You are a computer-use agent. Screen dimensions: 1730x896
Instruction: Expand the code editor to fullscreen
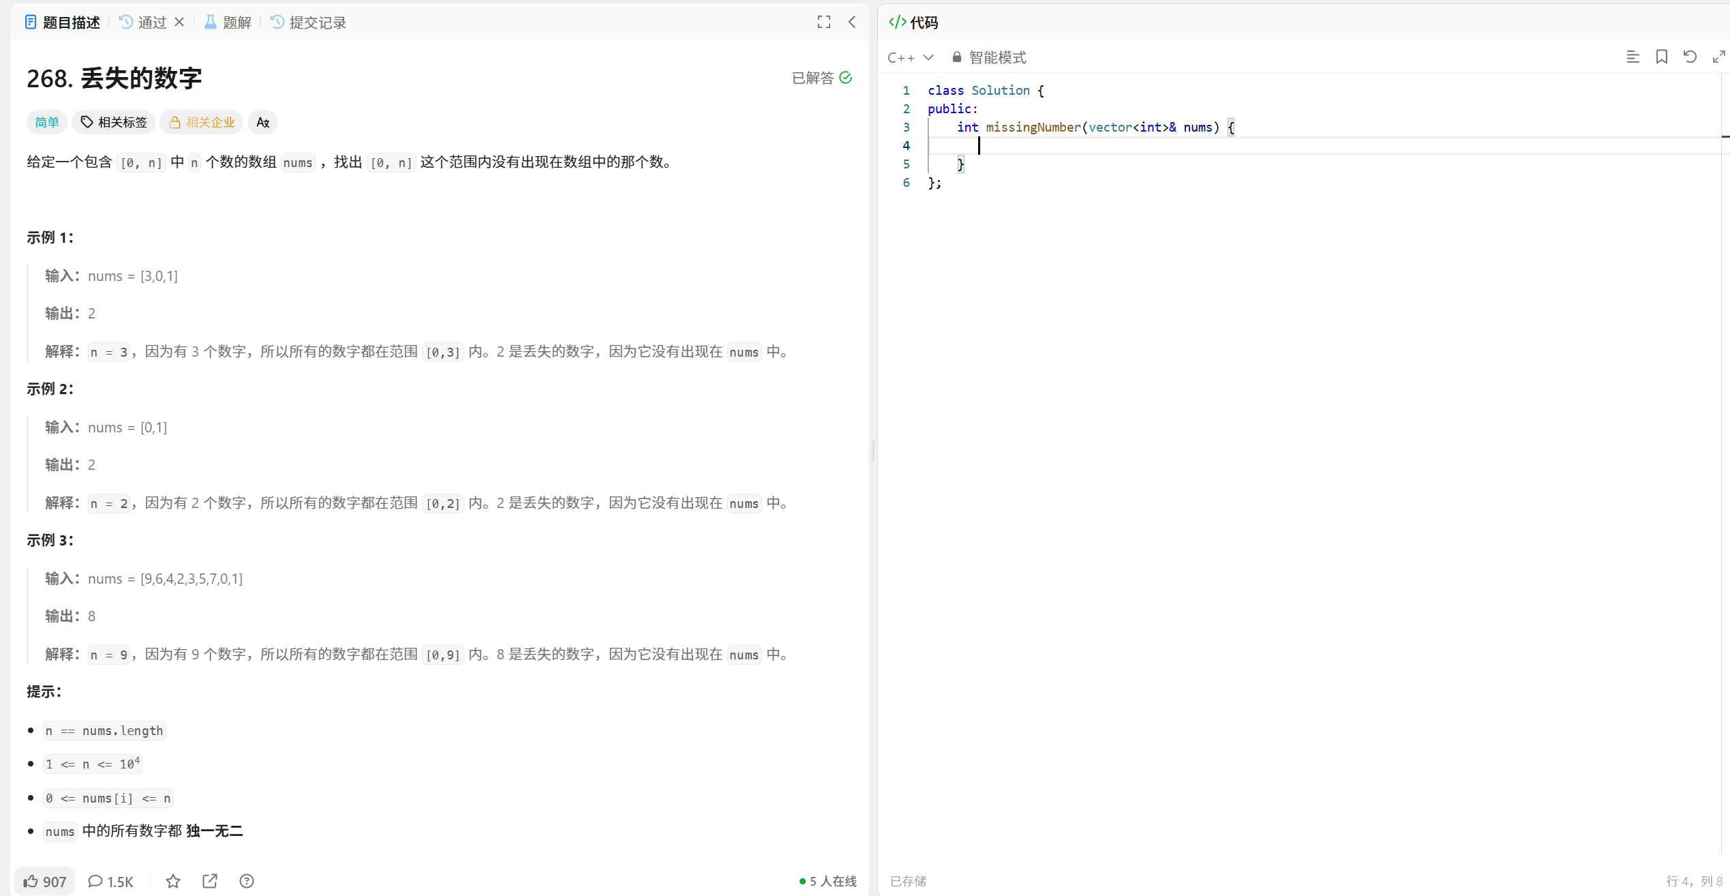click(x=1718, y=57)
